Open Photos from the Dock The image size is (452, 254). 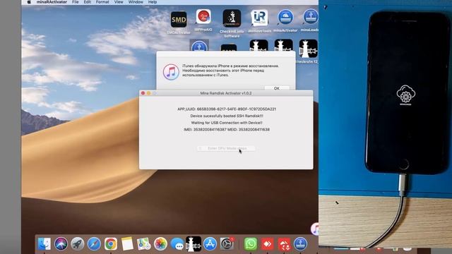(x=160, y=244)
